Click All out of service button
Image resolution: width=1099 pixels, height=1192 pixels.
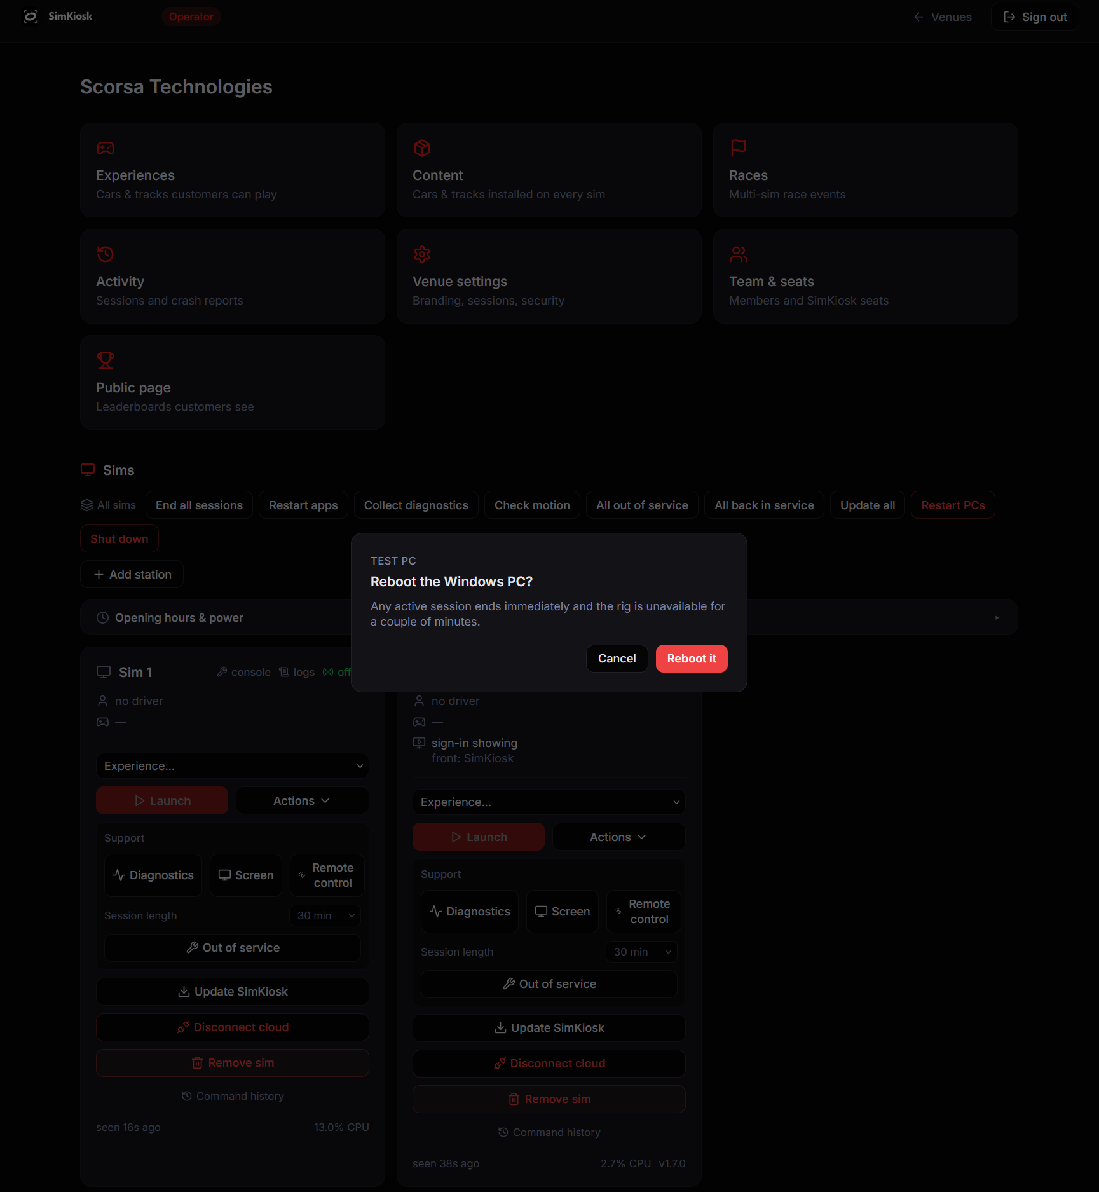642,505
